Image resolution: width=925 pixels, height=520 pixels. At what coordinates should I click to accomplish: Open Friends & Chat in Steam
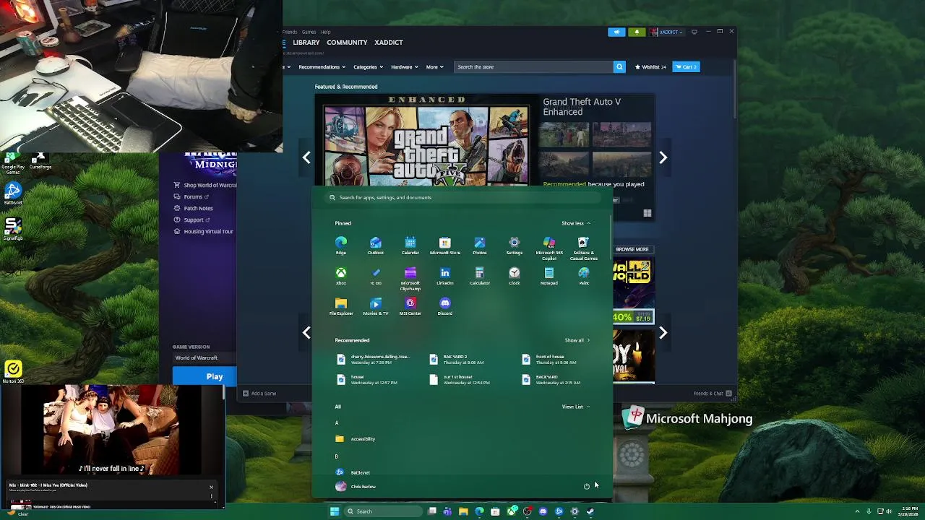pyautogui.click(x=713, y=394)
